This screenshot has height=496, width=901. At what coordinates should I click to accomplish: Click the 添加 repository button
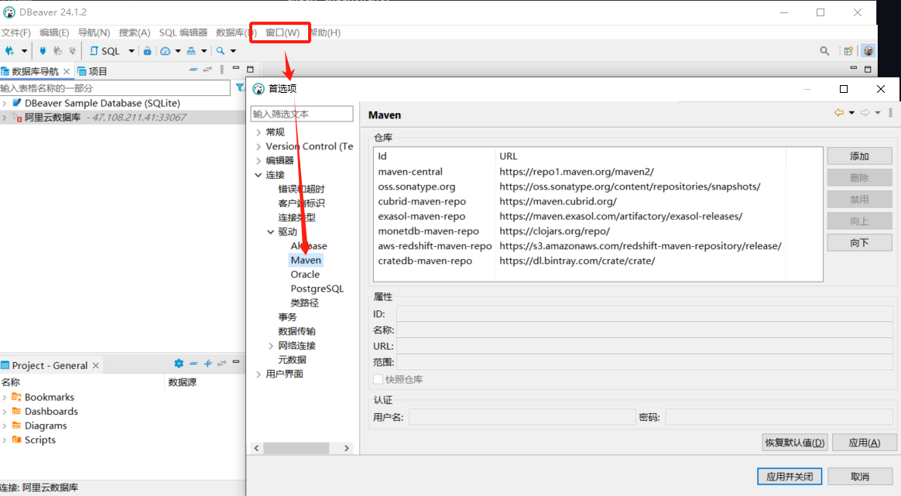point(860,156)
